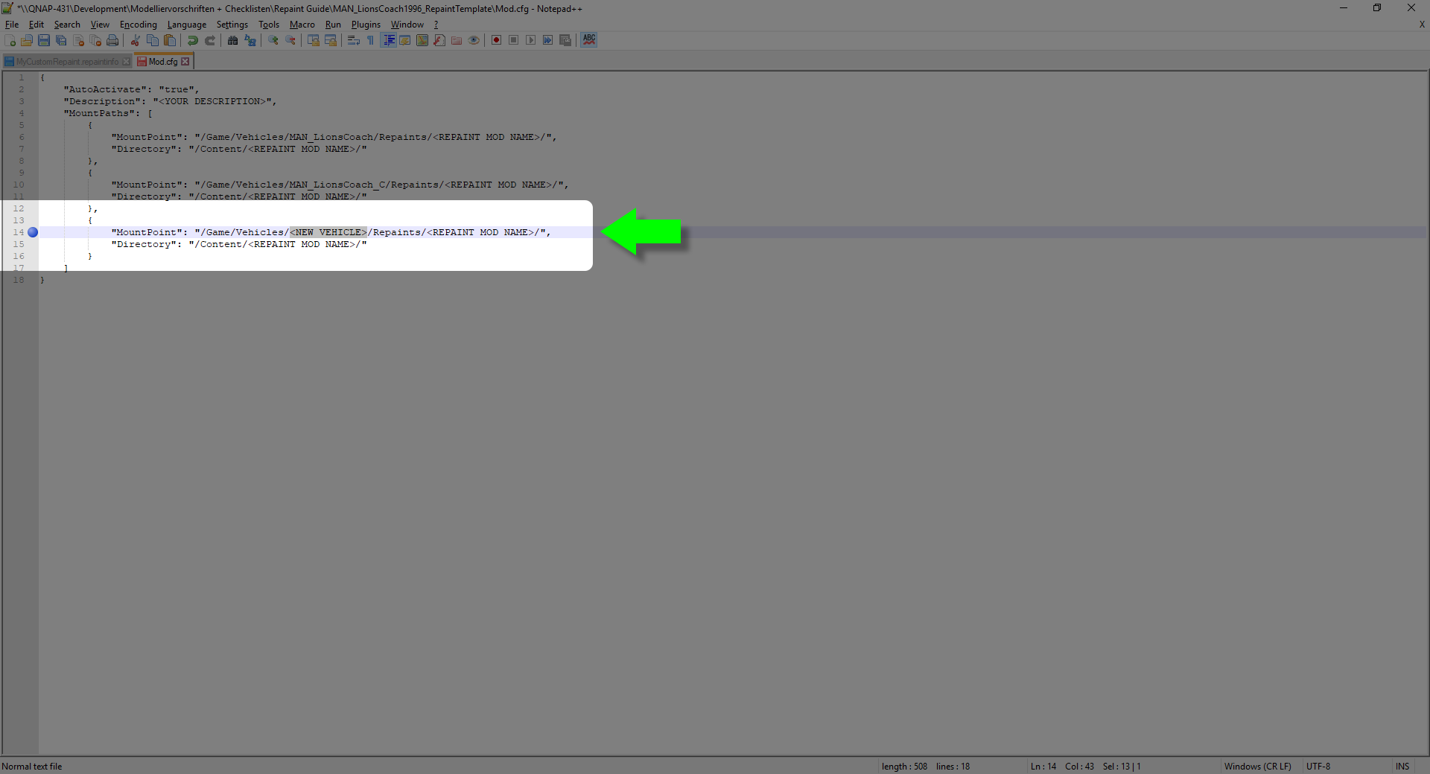
Task: Click the highlighted <NEW VEHICLE> text
Action: click(328, 232)
